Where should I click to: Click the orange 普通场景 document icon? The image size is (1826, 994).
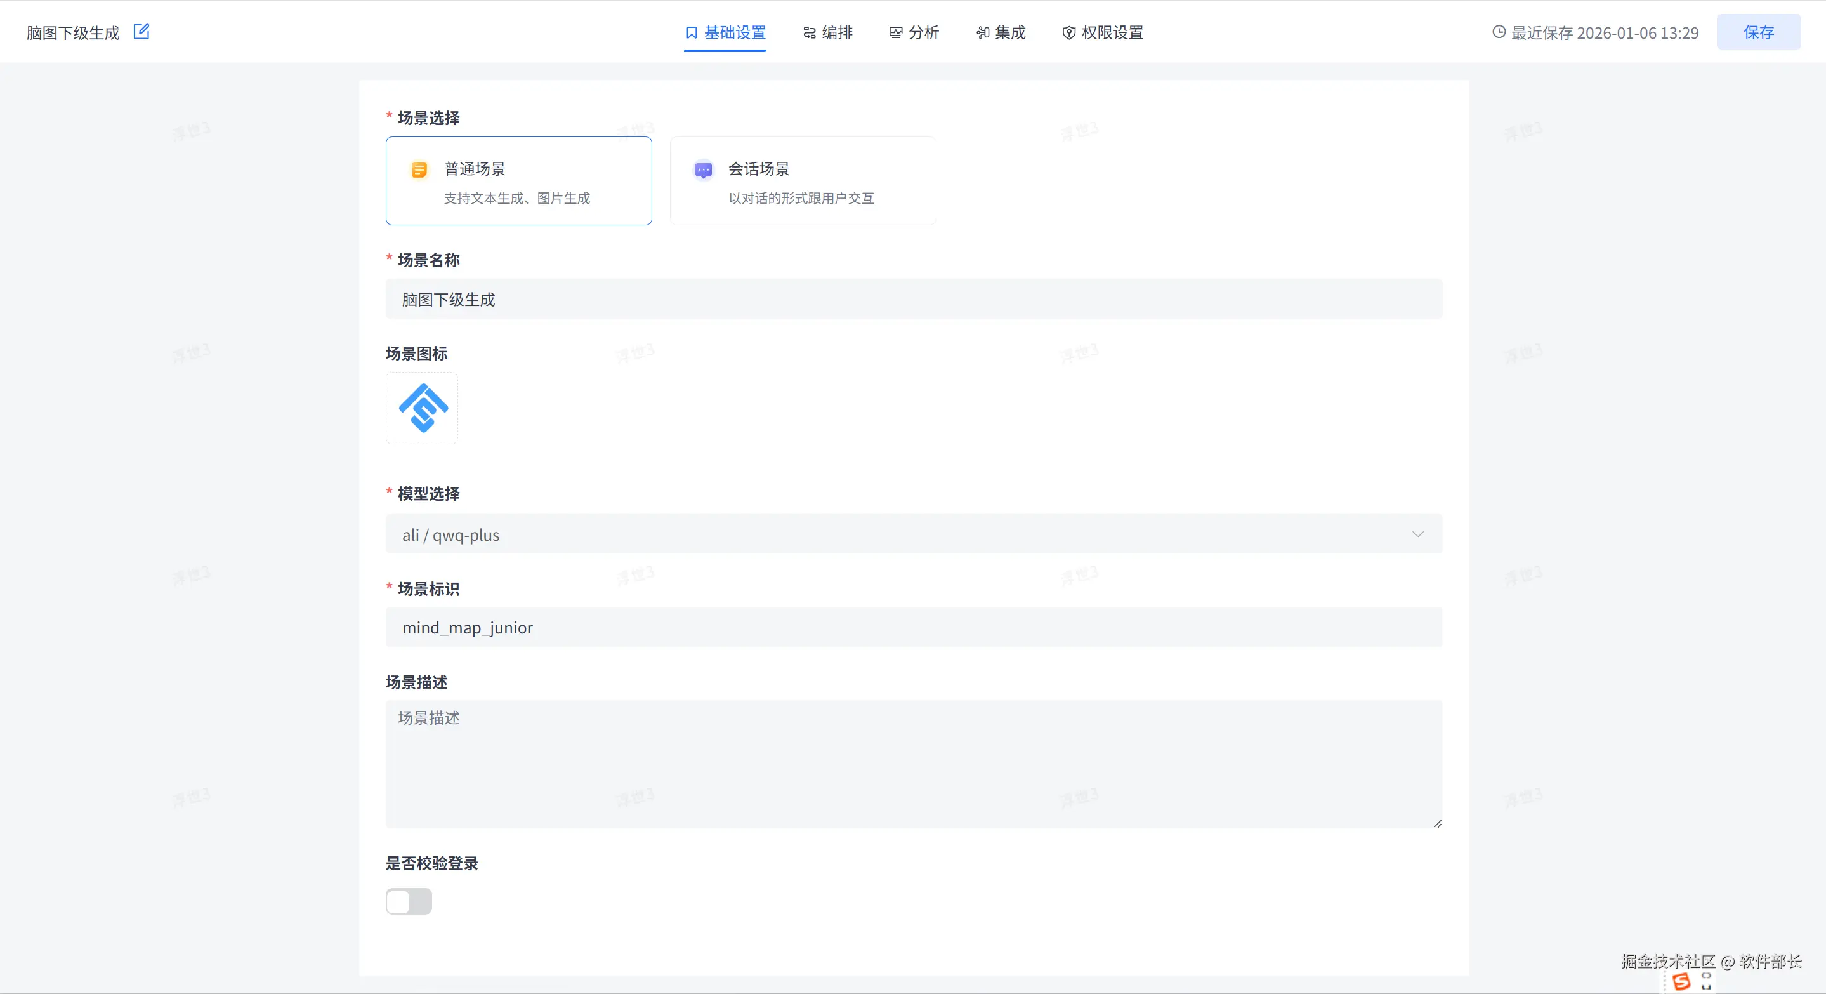point(419,170)
